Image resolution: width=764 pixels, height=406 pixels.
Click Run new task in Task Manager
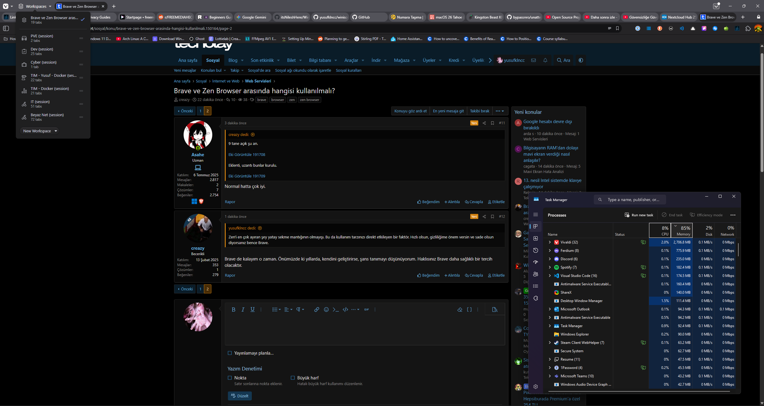point(639,215)
